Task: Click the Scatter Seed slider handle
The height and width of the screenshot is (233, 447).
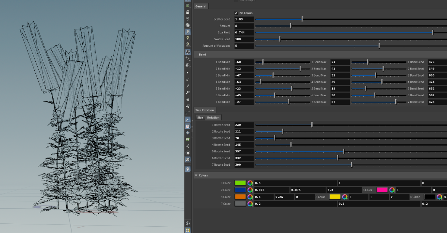Action: pos(302,19)
